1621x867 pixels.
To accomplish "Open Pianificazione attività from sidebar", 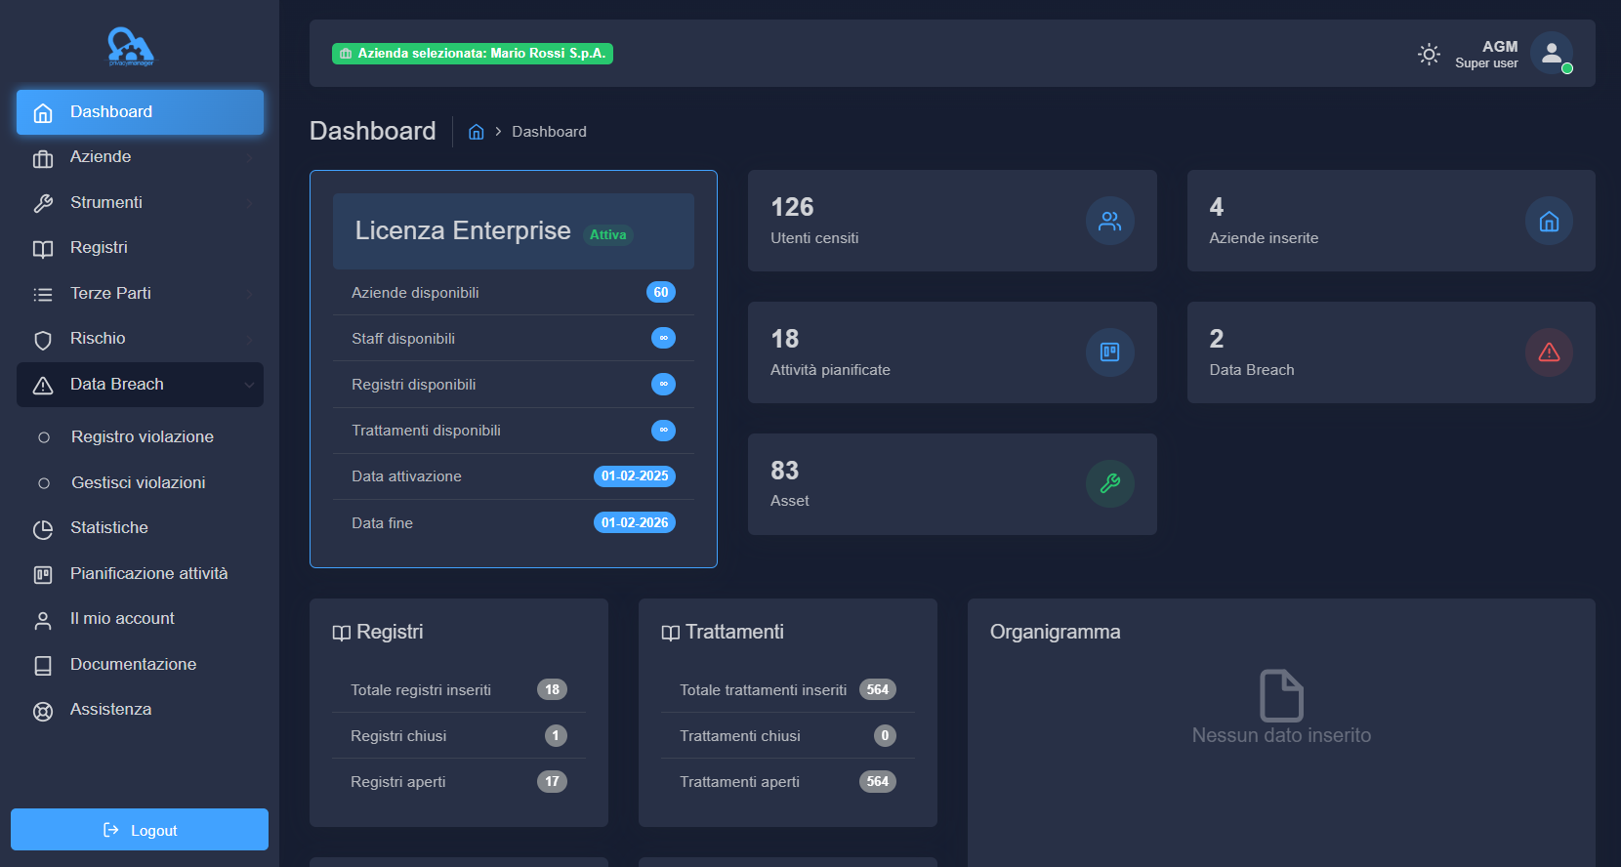I will (148, 574).
